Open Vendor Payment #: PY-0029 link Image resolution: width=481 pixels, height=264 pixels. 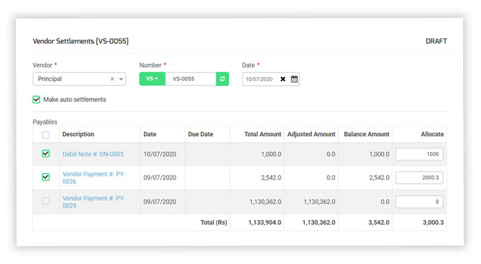94,201
